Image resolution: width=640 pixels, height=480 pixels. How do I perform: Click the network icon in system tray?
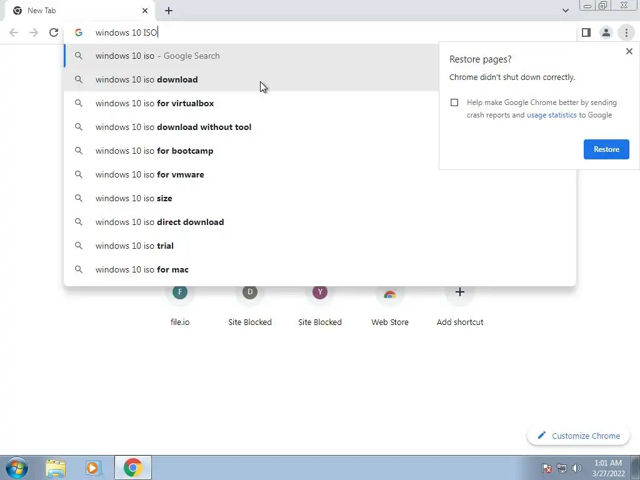click(x=562, y=468)
